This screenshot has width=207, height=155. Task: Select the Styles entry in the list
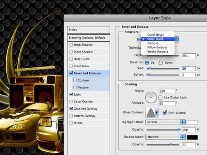(x=89, y=30)
